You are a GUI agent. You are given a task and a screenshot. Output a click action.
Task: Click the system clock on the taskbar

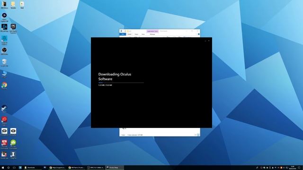tap(293, 168)
